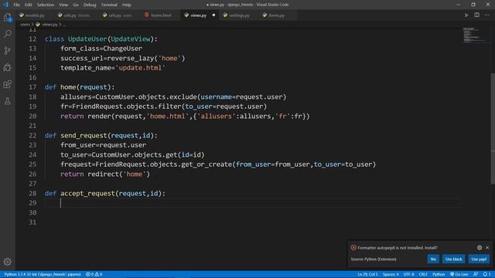
Task: Click the Use black button
Action: click(x=453, y=259)
